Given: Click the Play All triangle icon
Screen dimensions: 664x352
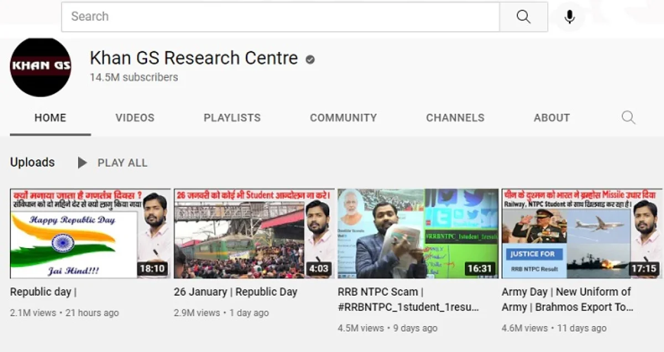Looking at the screenshot, I should 82,162.
